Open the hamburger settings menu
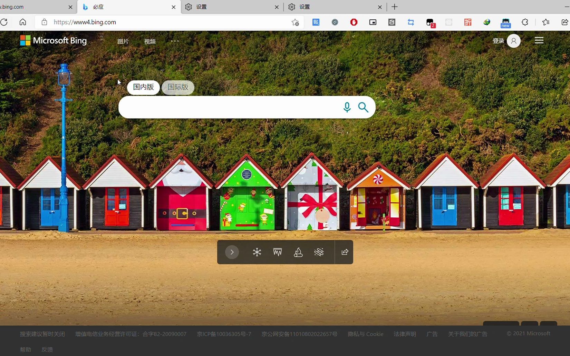This screenshot has width=570, height=356. pyautogui.click(x=539, y=41)
